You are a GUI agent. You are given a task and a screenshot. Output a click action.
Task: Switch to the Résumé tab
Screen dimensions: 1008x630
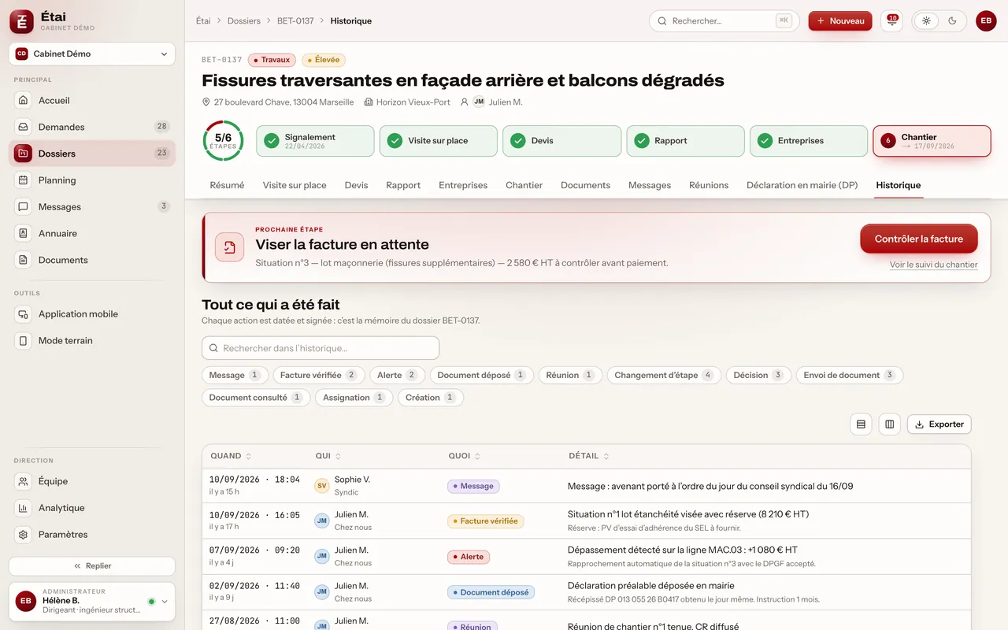point(227,186)
